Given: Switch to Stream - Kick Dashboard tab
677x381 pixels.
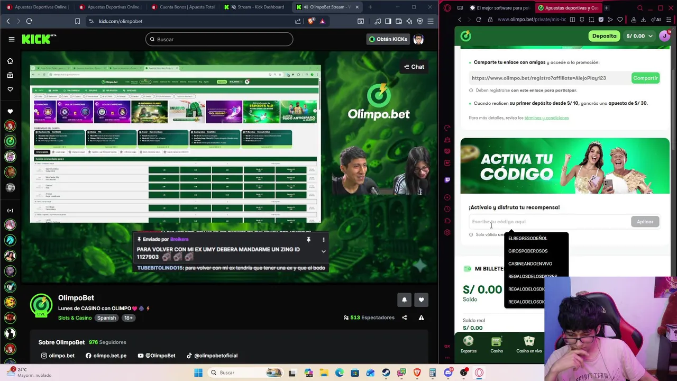Looking at the screenshot, I should [x=254, y=7].
